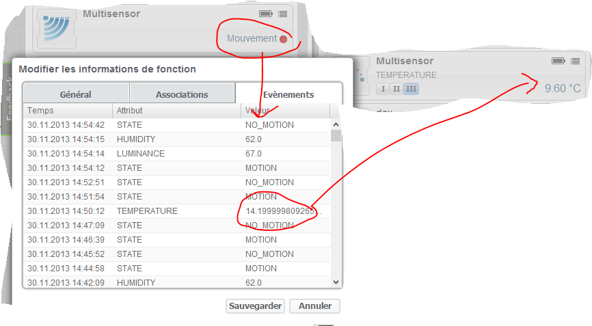Switch to the Associations tab

coord(182,94)
